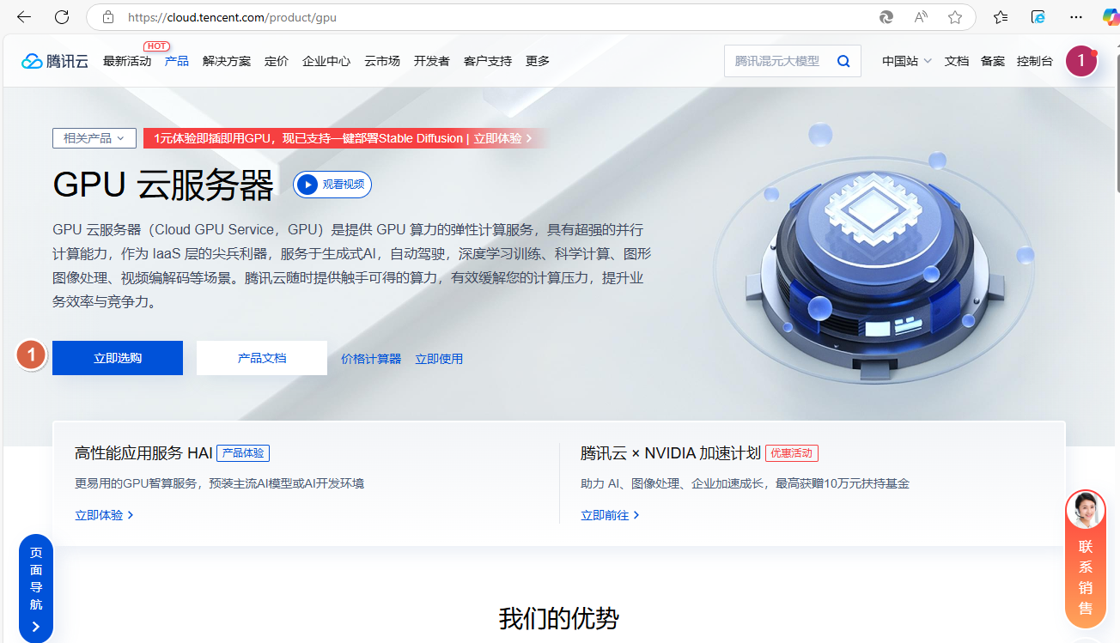Open the 客户支持 menu
The height and width of the screenshot is (643, 1120).
(488, 61)
